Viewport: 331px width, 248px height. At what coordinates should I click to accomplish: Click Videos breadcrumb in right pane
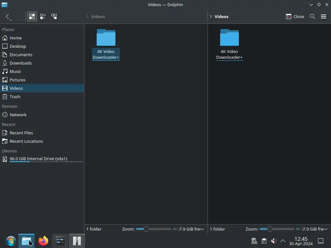pos(221,16)
